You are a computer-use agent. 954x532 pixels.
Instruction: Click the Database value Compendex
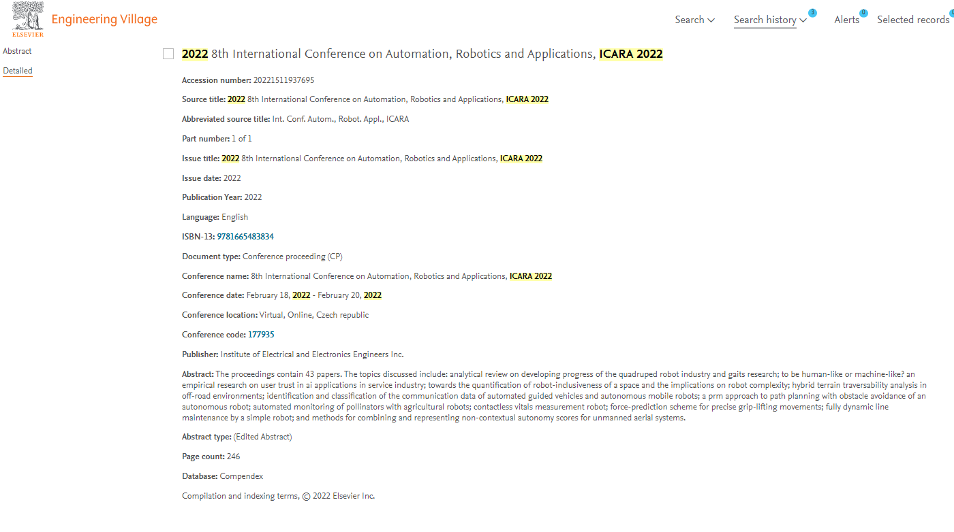pyautogui.click(x=241, y=476)
